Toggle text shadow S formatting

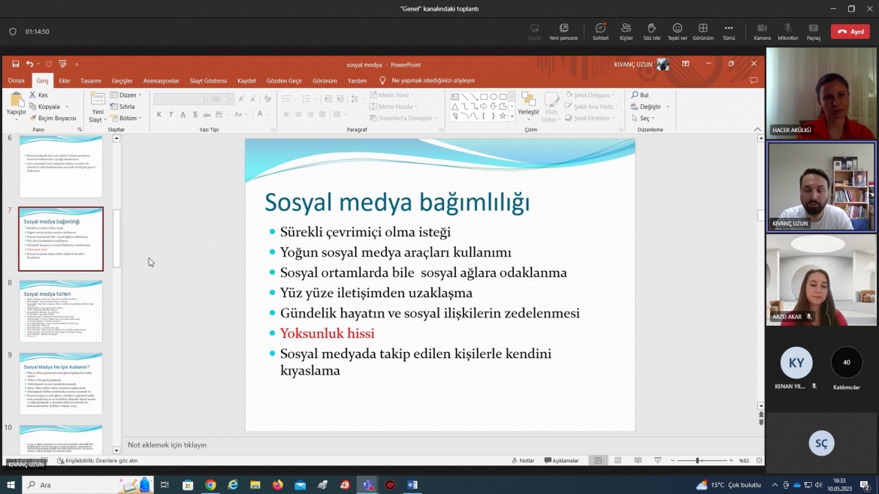click(x=195, y=114)
